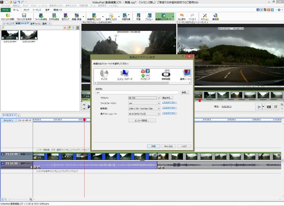Select the Image sequence output icon
This screenshot has height=206, width=284.
(186, 75)
